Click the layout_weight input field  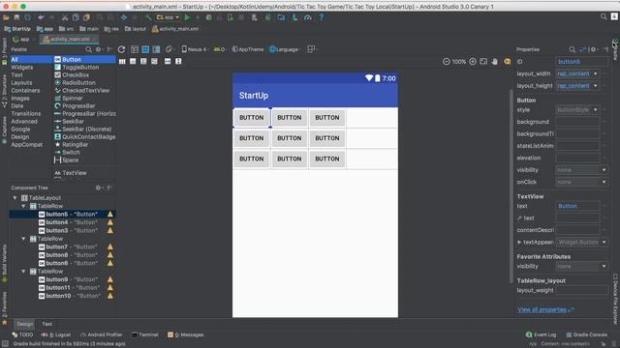581,290
